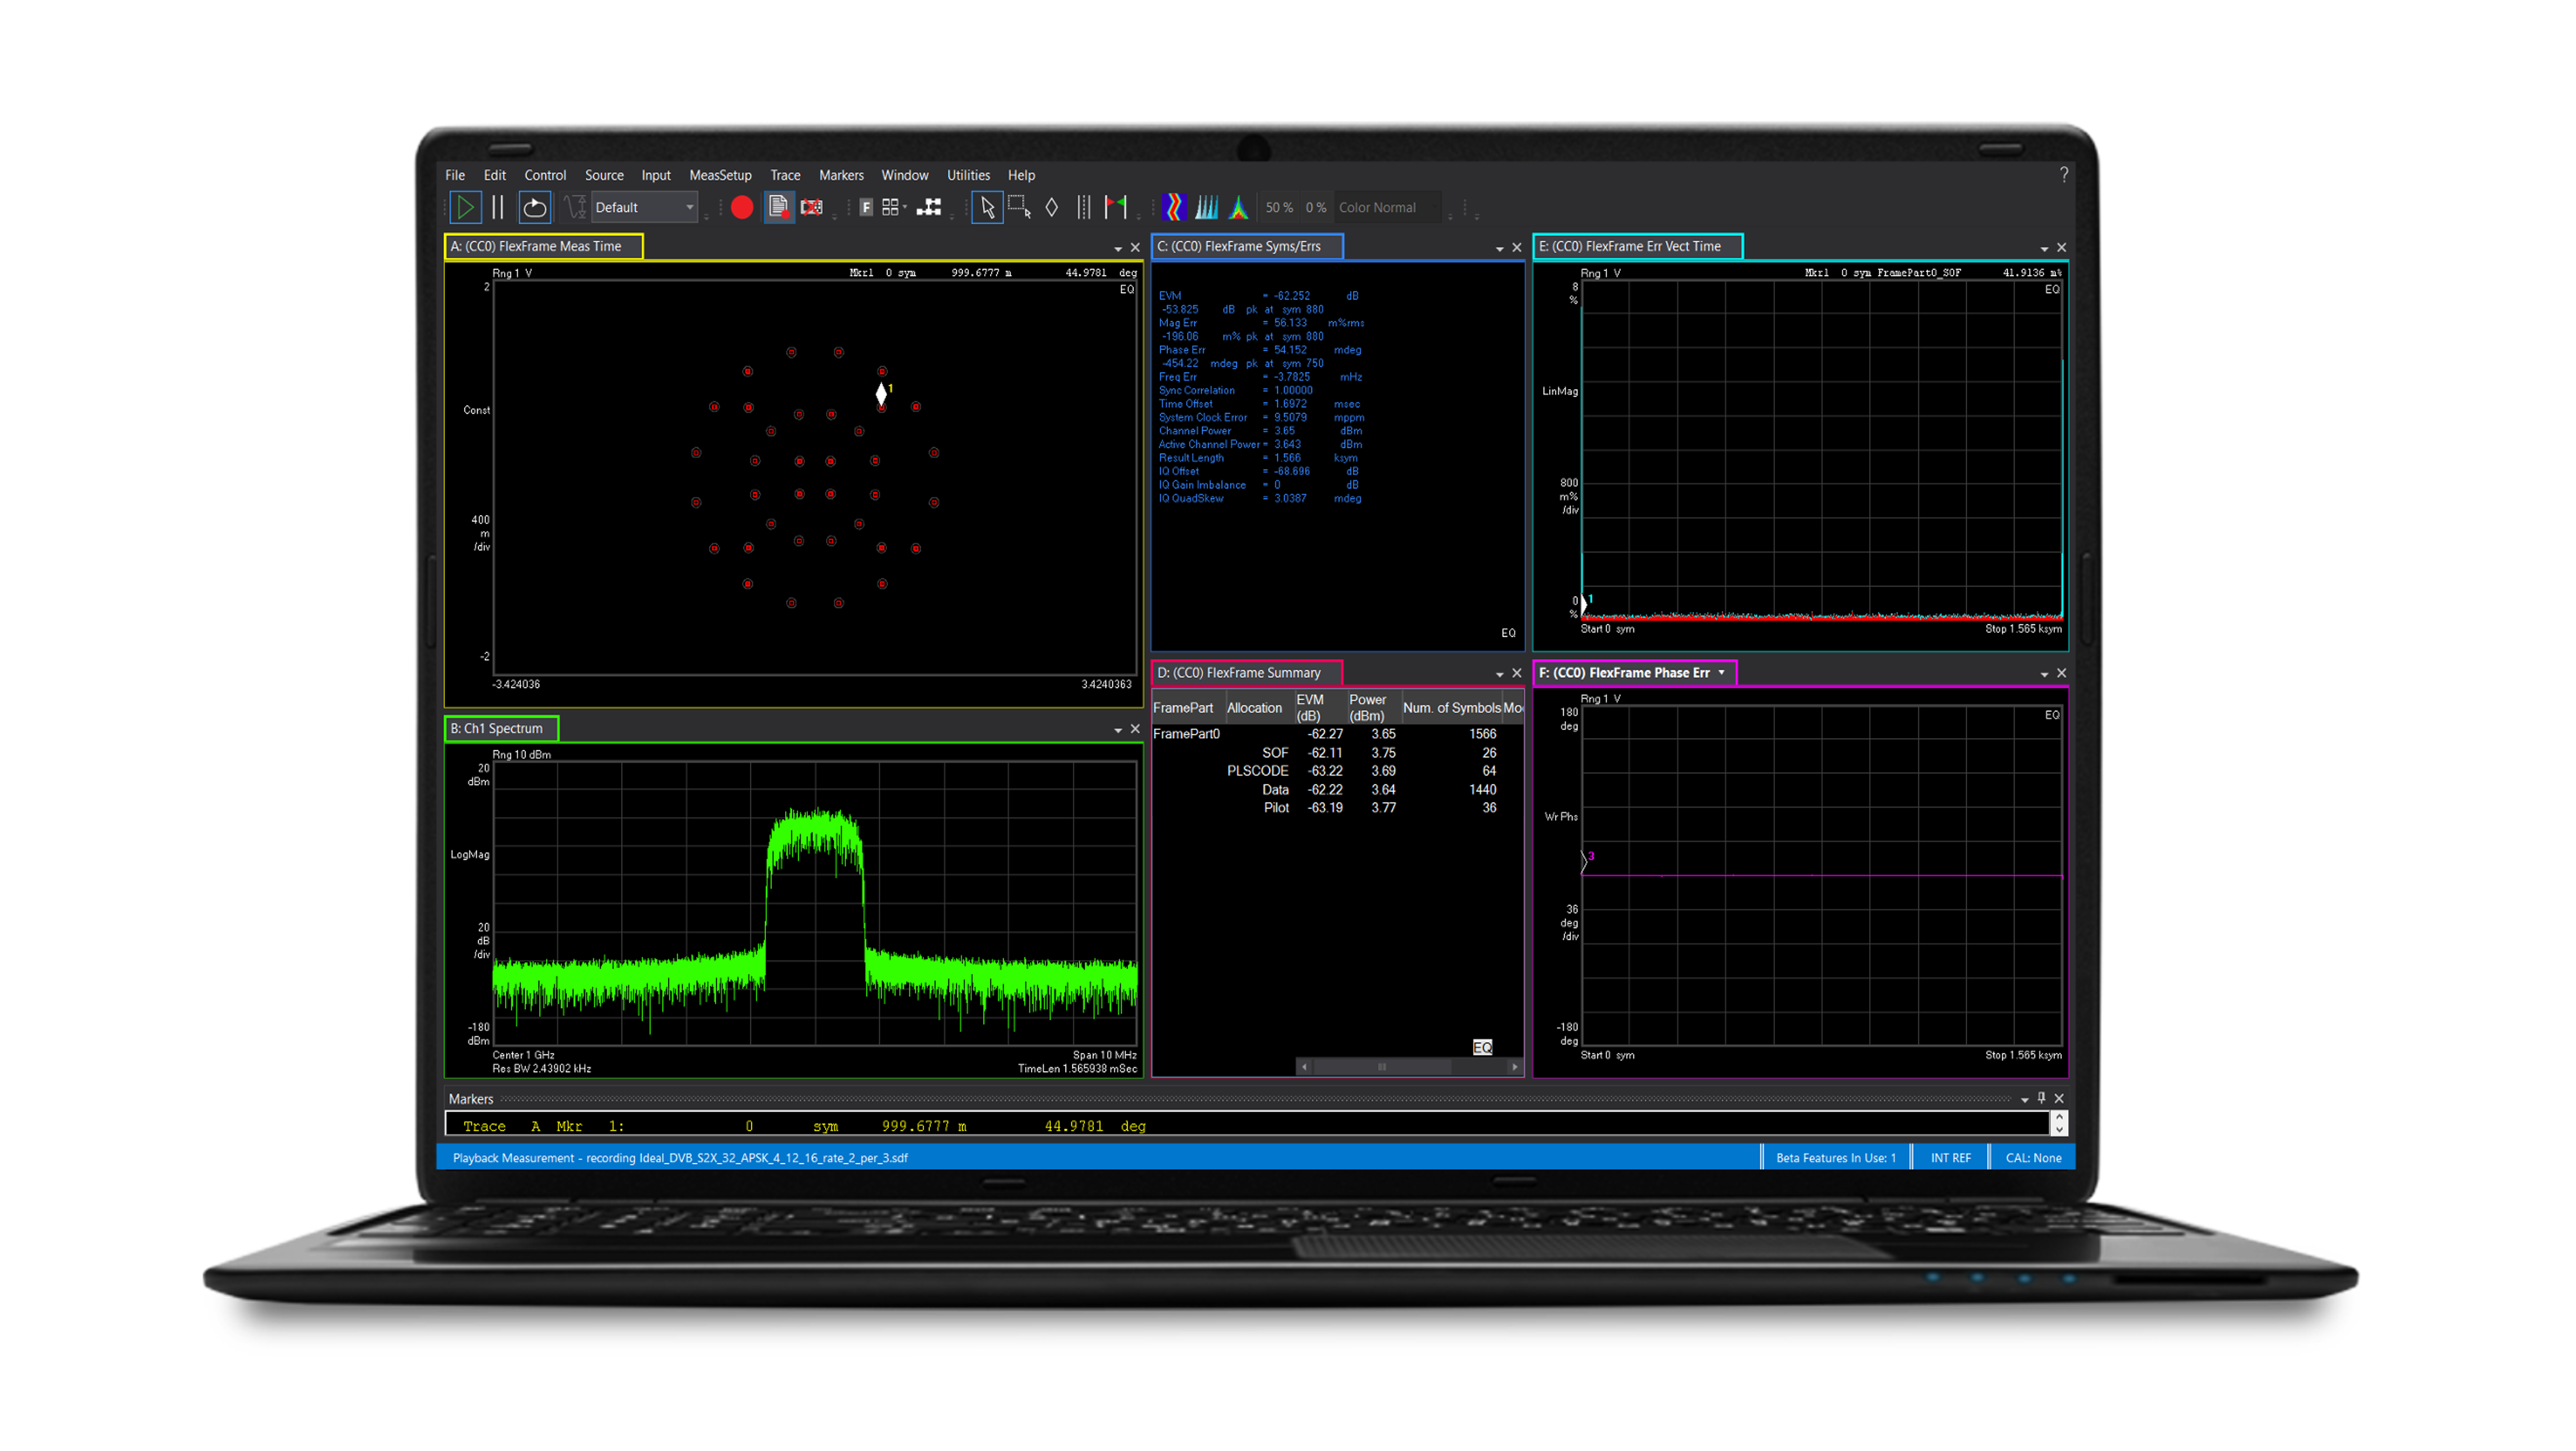Add a marker using the diamond marker icon
Viewport: 2576px width, 1451px height.
tap(1051, 207)
